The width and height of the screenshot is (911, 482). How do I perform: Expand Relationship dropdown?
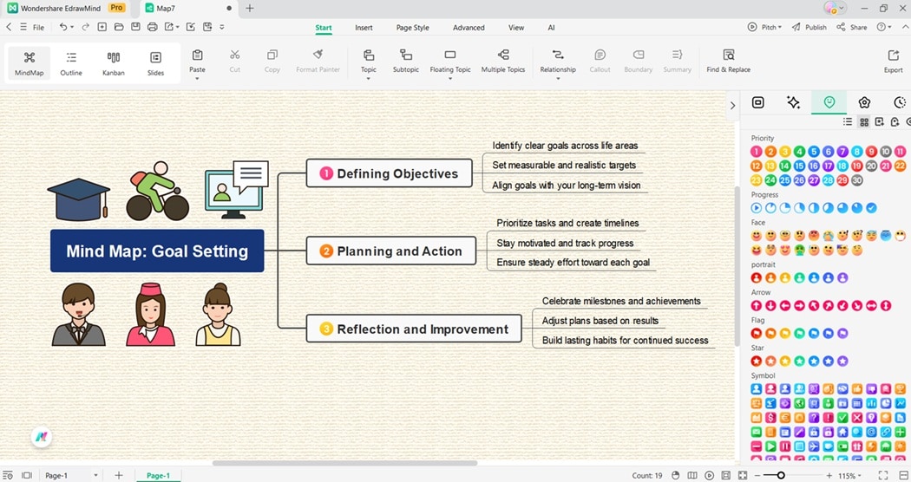click(558, 78)
